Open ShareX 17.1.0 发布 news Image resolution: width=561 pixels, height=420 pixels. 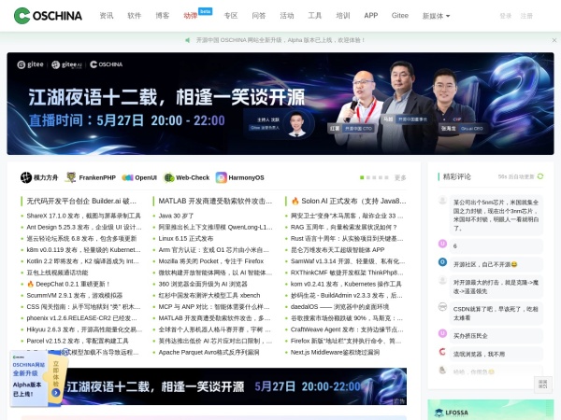coord(84,216)
